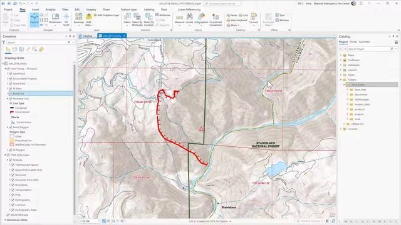Switch to Portal tab in Catalog pane
The height and width of the screenshot is (225, 401).
(x=353, y=42)
